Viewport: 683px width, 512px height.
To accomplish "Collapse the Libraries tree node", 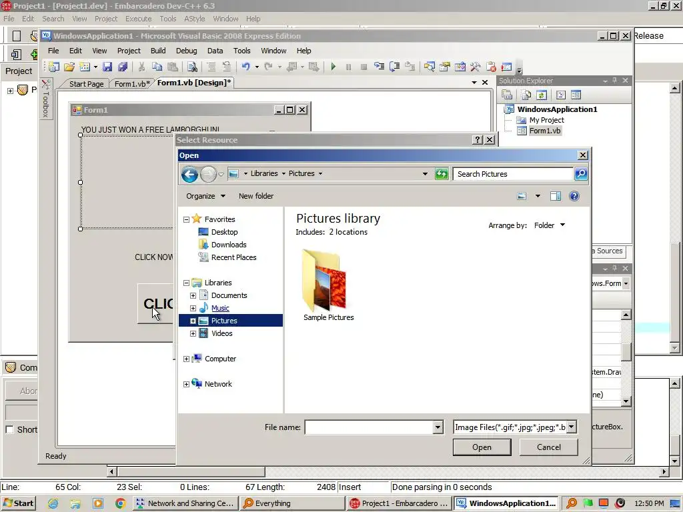I will click(x=187, y=283).
